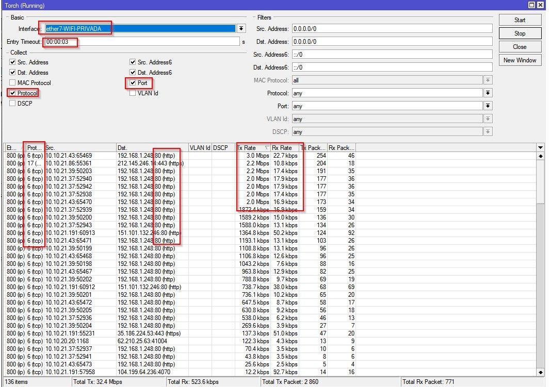549x387 pixels.
Task: Open the VLAN Id filter dropdown
Action: click(488, 119)
